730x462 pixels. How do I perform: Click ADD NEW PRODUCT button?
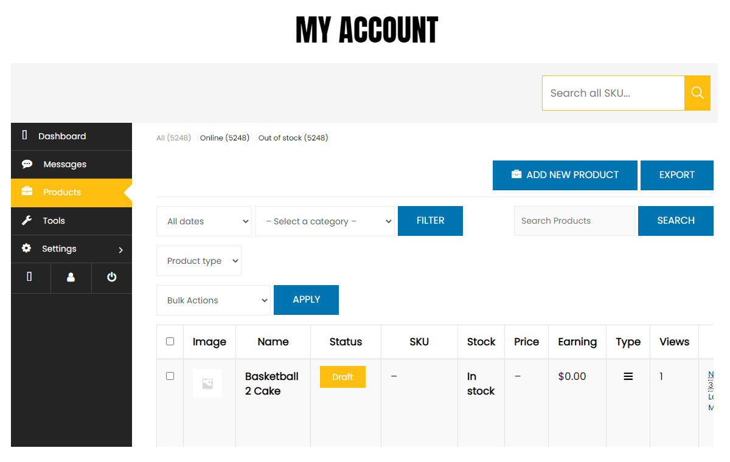point(565,175)
